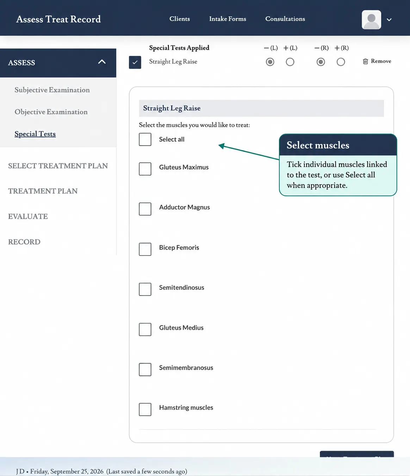410x476 pixels.
Task: Tick the Gluteus Maximus checkbox
Action: pyautogui.click(x=145, y=169)
